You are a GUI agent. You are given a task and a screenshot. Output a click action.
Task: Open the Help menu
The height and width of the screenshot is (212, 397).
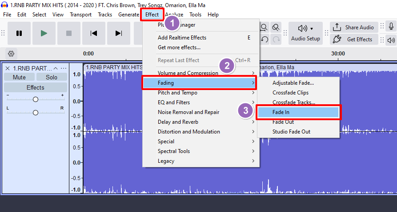213,14
